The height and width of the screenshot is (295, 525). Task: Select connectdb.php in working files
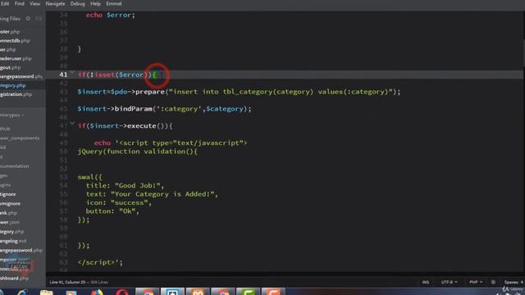tap(15, 40)
